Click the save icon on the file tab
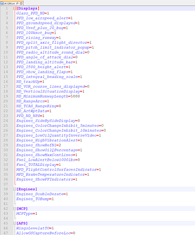This screenshot has height=235, width=195. pyautogui.click(x=2, y=3)
